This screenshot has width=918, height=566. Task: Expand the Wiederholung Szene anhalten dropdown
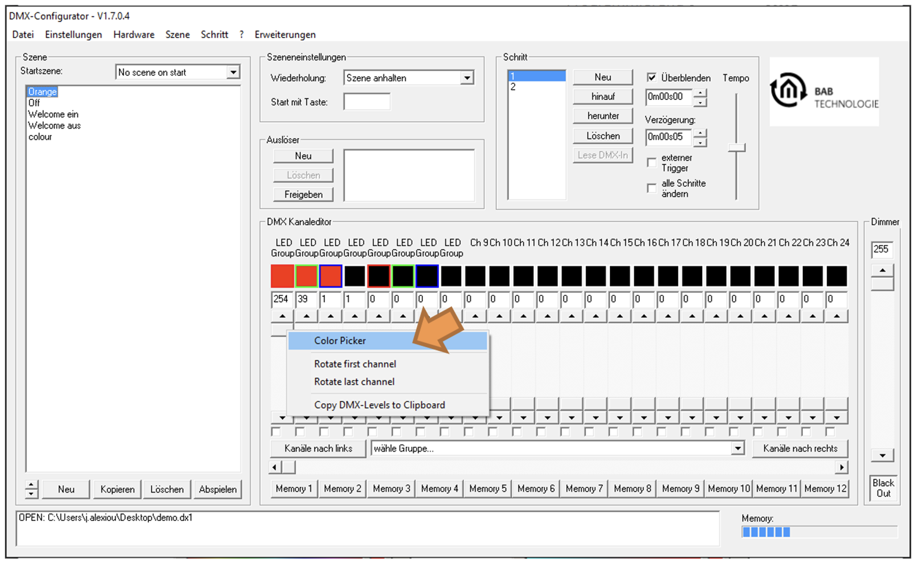point(467,78)
